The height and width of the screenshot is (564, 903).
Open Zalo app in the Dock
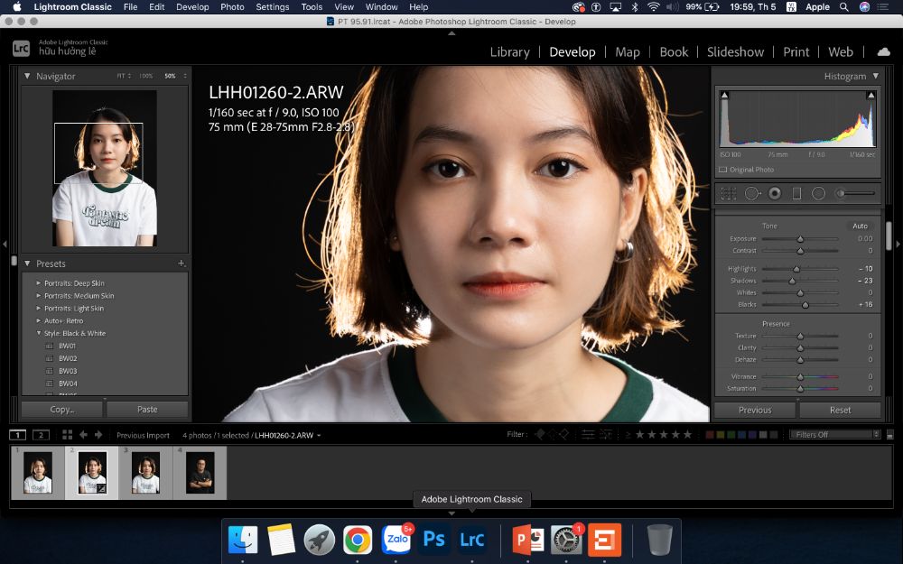[396, 540]
